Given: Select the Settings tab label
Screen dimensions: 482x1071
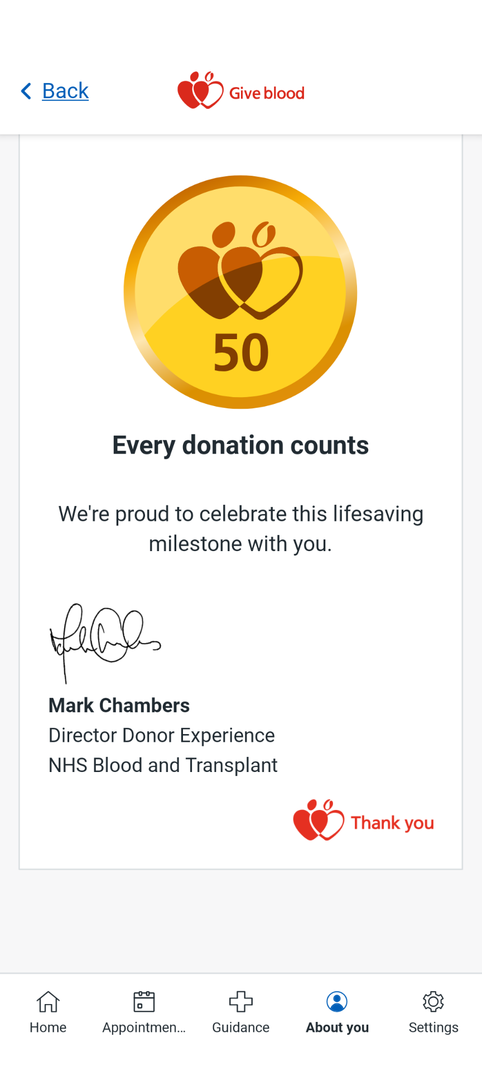Looking at the screenshot, I should click(x=433, y=1027).
